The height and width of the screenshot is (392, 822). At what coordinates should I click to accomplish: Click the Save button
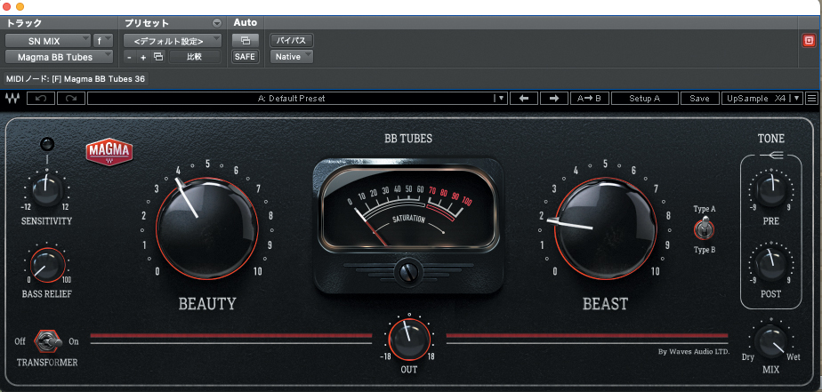click(699, 98)
